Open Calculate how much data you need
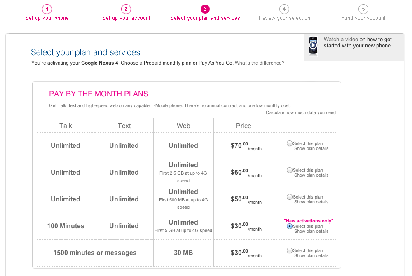This screenshot has height=276, width=412. (x=301, y=112)
